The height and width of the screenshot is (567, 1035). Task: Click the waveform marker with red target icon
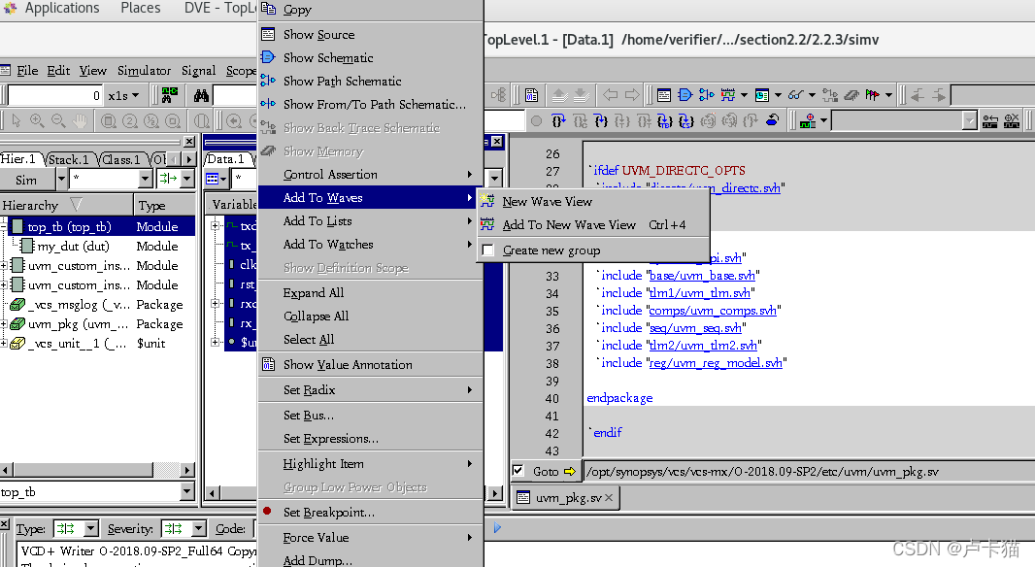(x=807, y=120)
